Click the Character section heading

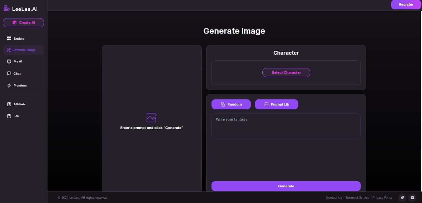pyautogui.click(x=286, y=53)
